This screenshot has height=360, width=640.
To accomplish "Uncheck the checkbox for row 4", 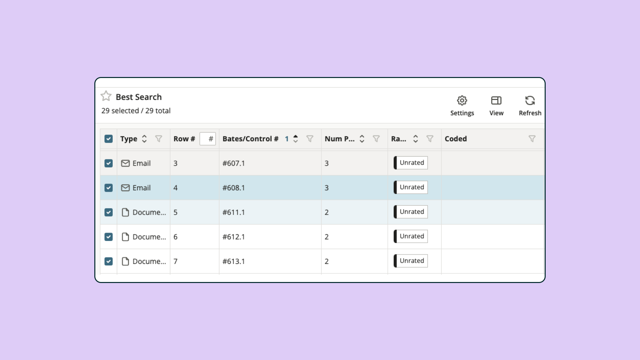I will tap(108, 188).
